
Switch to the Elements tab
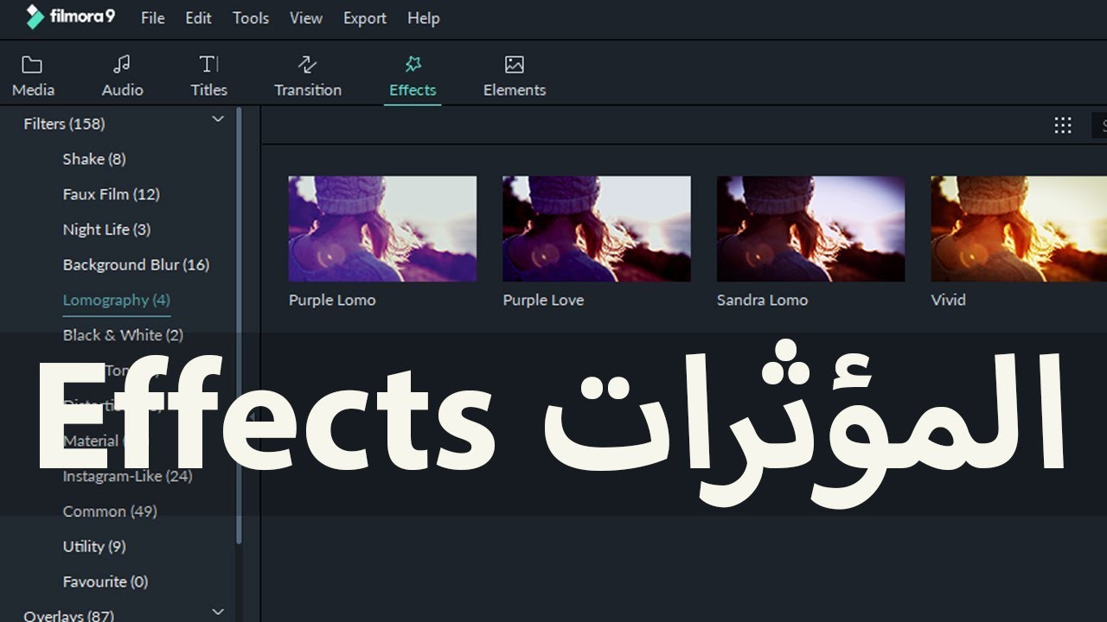tap(515, 77)
